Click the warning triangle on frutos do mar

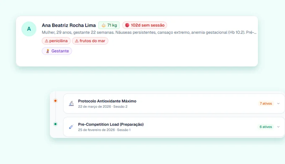click(77, 41)
